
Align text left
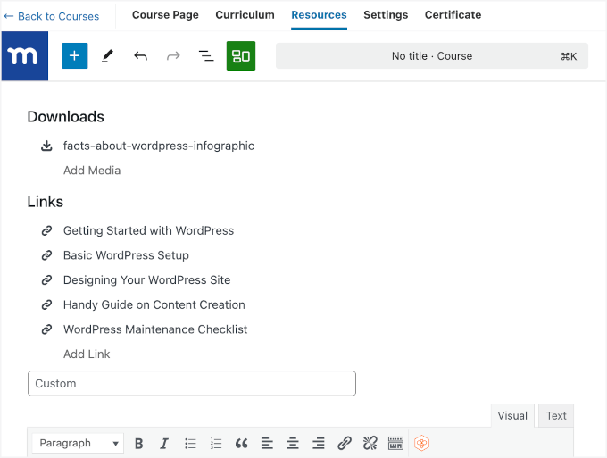267,444
